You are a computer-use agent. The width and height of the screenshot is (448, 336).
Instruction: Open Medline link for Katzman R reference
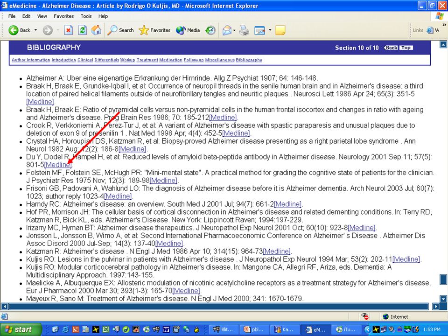click(277, 251)
